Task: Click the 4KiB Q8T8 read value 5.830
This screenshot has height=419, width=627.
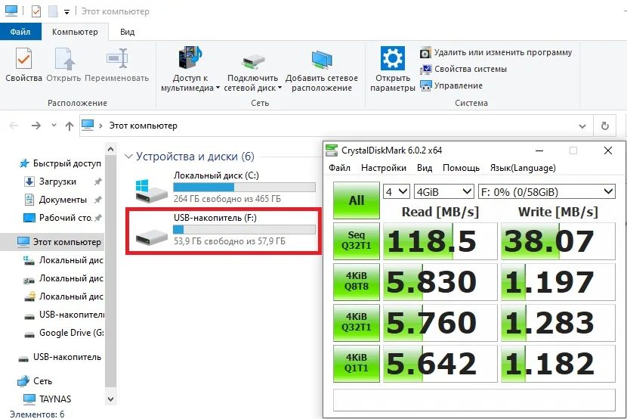Action: (x=440, y=282)
